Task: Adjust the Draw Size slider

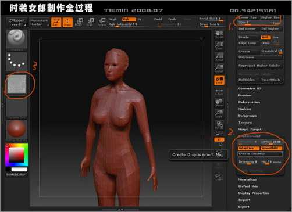Action: click(211, 24)
